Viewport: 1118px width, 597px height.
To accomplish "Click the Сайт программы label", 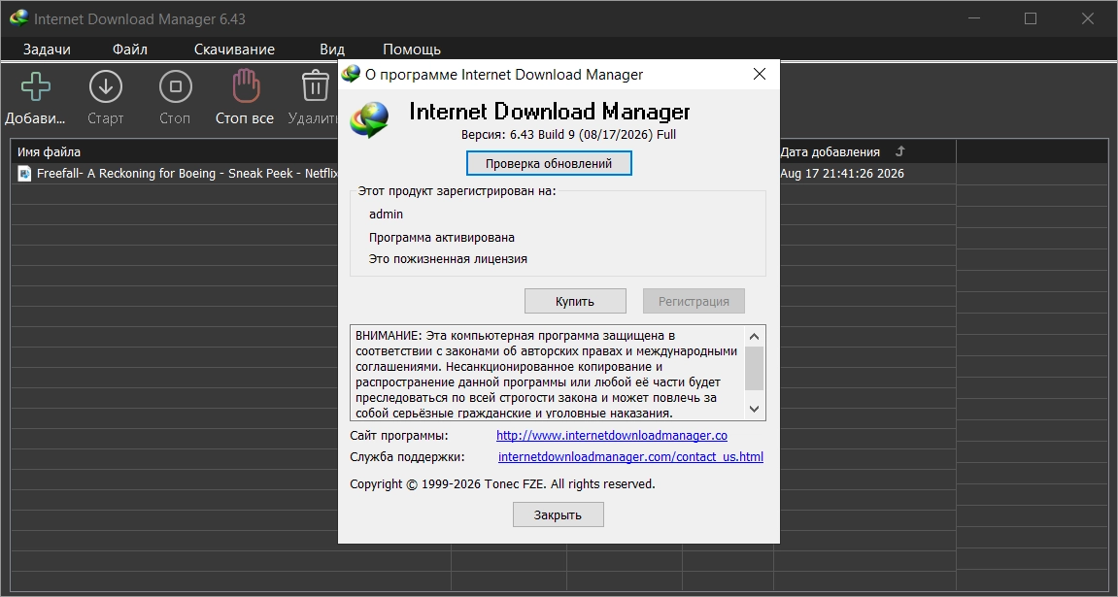I will point(398,435).
